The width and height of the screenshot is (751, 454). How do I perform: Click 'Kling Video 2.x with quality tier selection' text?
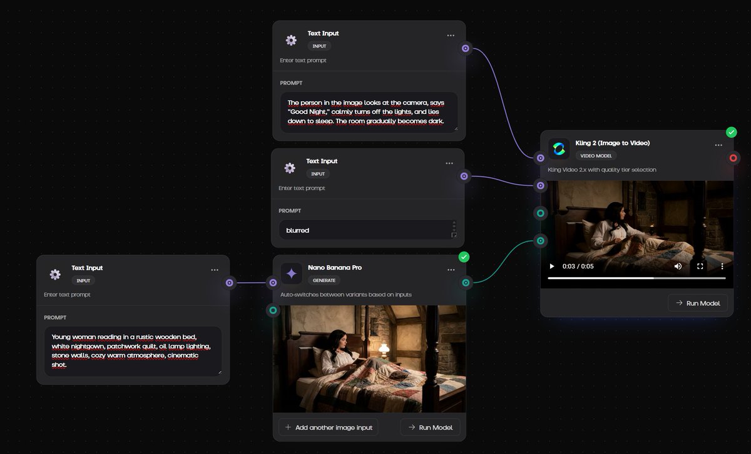(x=602, y=169)
